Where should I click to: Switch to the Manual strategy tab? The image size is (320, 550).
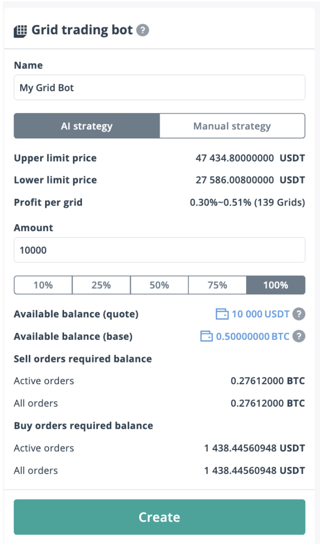click(x=232, y=126)
